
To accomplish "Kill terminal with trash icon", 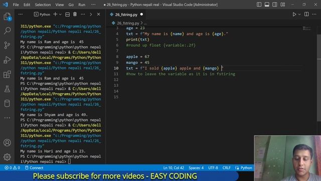I will 75,15.
